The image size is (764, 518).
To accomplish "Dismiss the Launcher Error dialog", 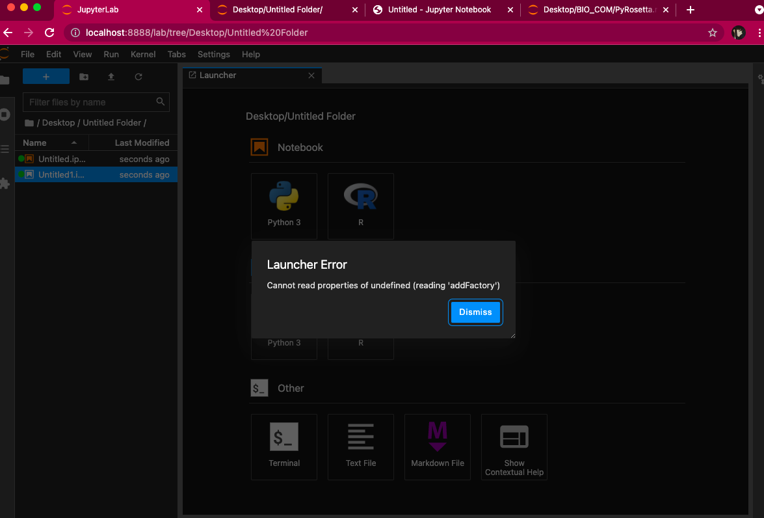I will [475, 312].
